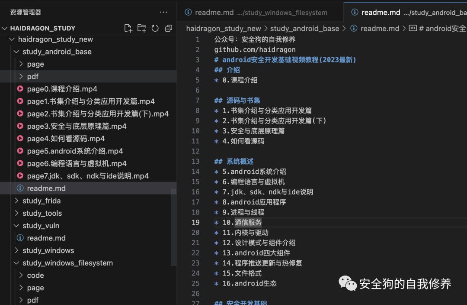
Task: Refresh the explorer file tree
Action: pyautogui.click(x=155, y=28)
